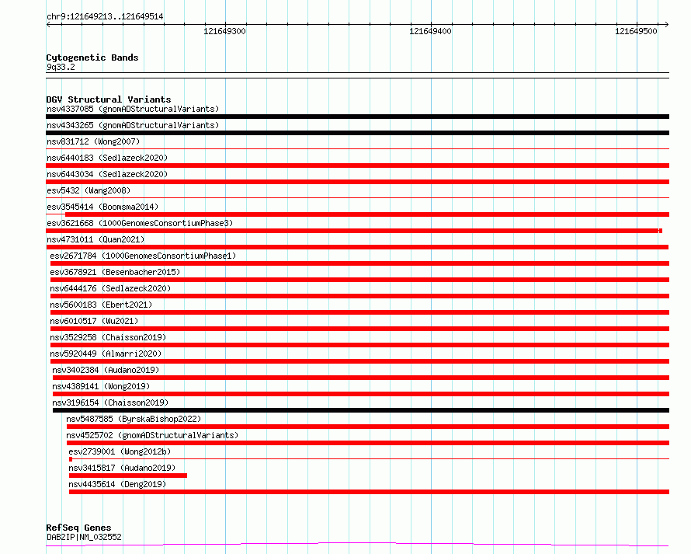This screenshot has width=691, height=554.
Task: Click nsv4525702 gnomADStructuralVariants label
Action: tap(152, 435)
